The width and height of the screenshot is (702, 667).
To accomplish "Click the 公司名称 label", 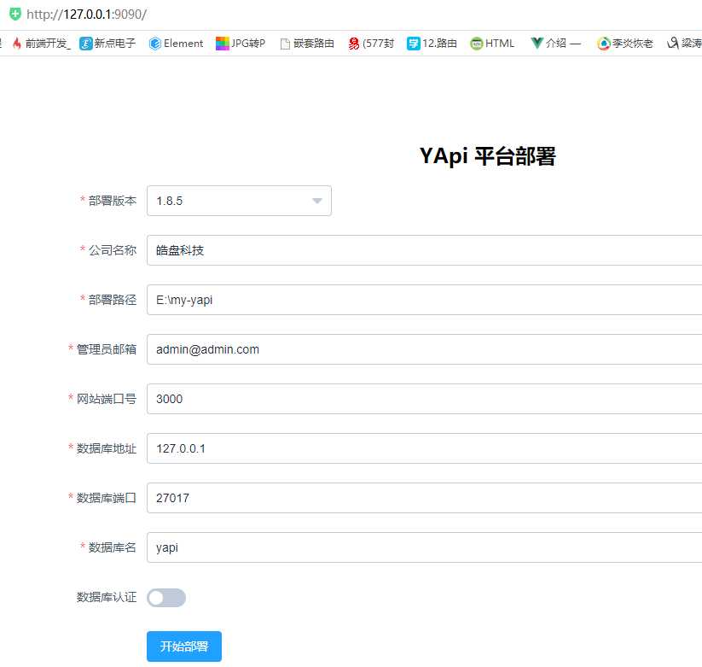I will coord(113,250).
